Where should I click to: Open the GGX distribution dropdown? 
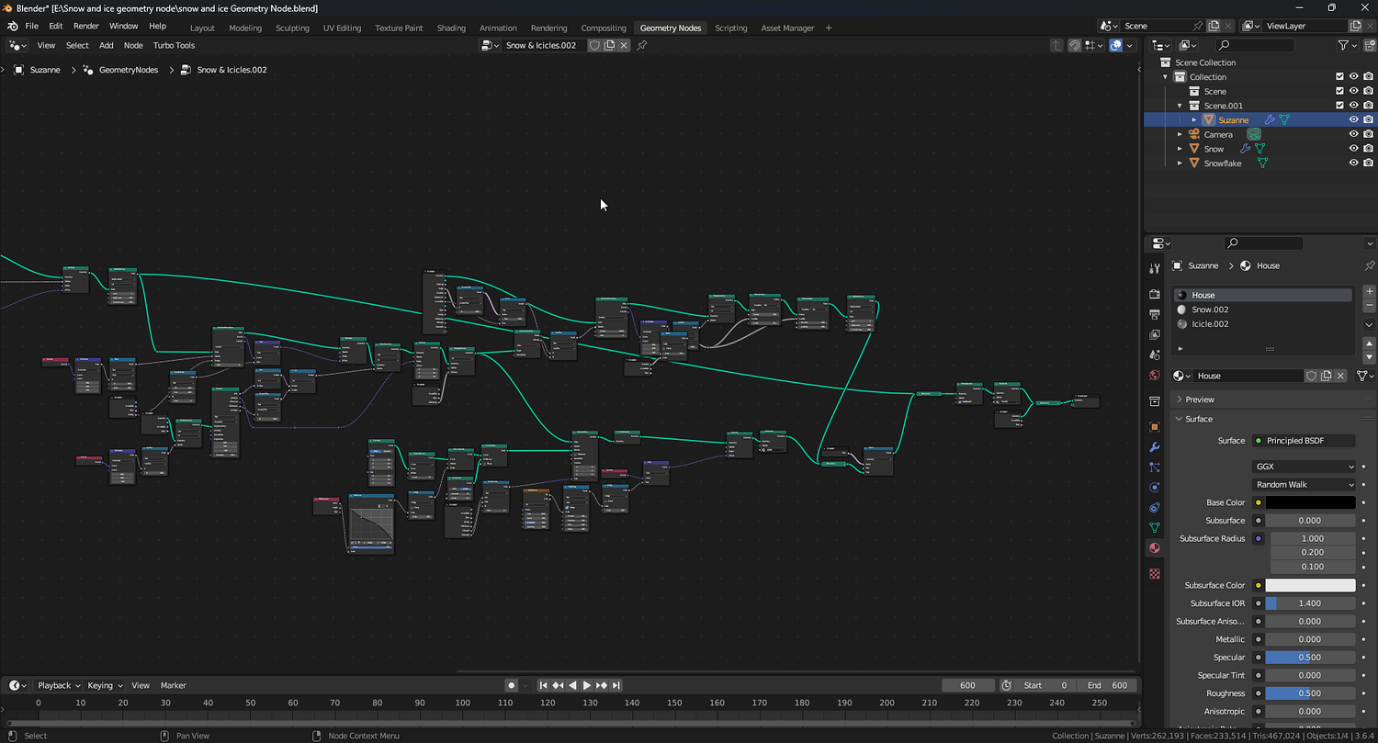[x=1305, y=467]
